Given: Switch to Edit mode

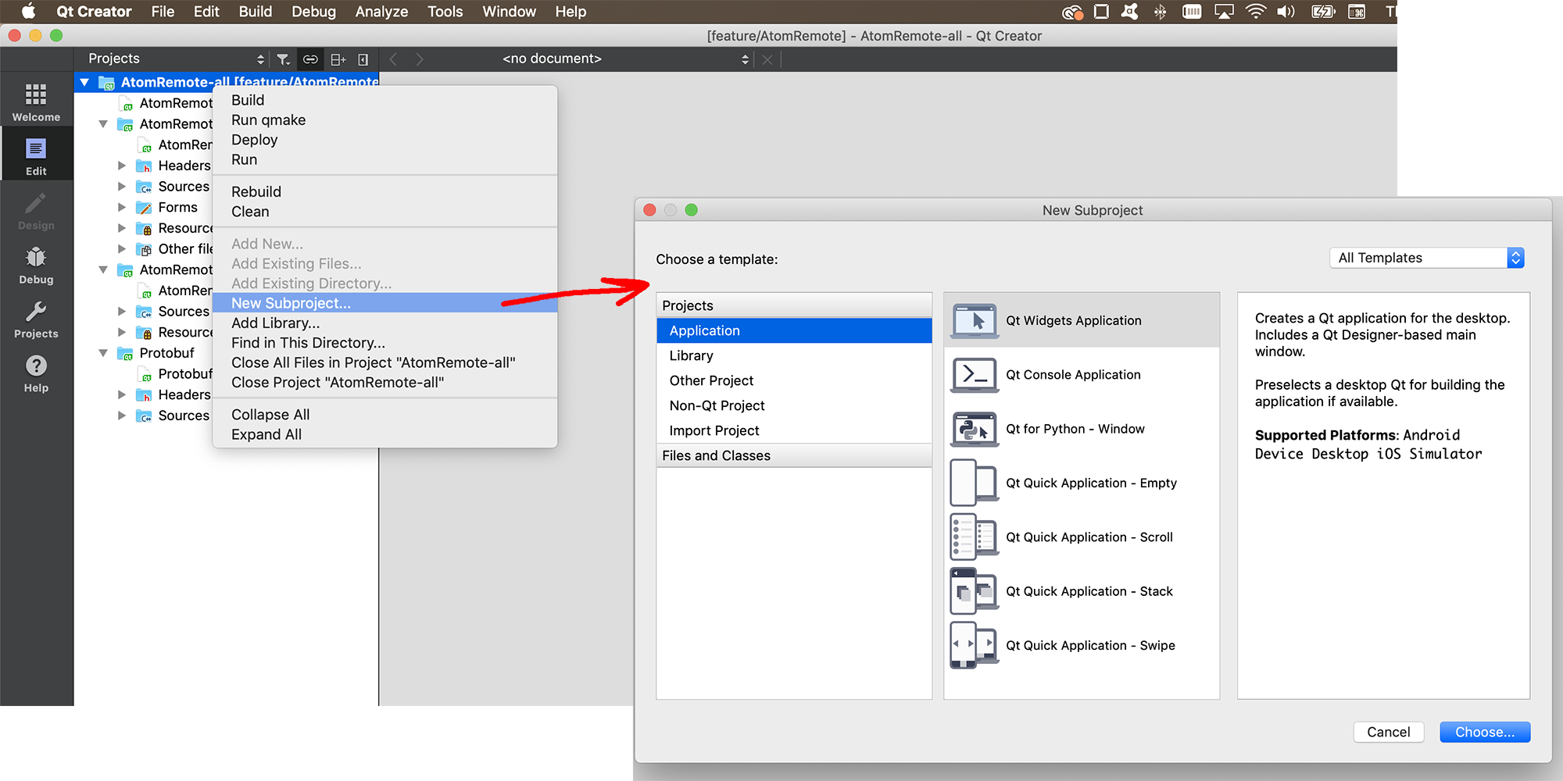Looking at the screenshot, I should 36,156.
